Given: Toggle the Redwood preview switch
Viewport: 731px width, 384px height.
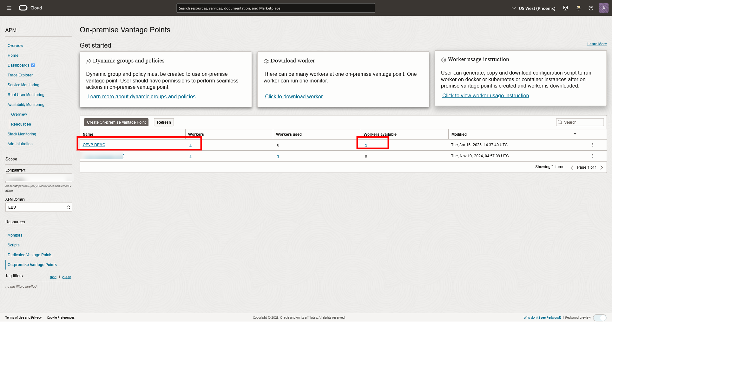Looking at the screenshot, I should click(600, 317).
